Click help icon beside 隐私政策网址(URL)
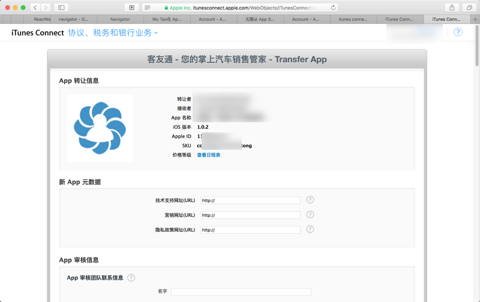 [310, 229]
